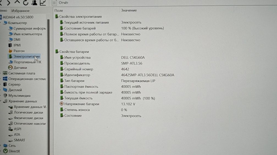The image size is (277, 155).
Task: Open the graph chart toolbar icon
Action: [43, 3]
